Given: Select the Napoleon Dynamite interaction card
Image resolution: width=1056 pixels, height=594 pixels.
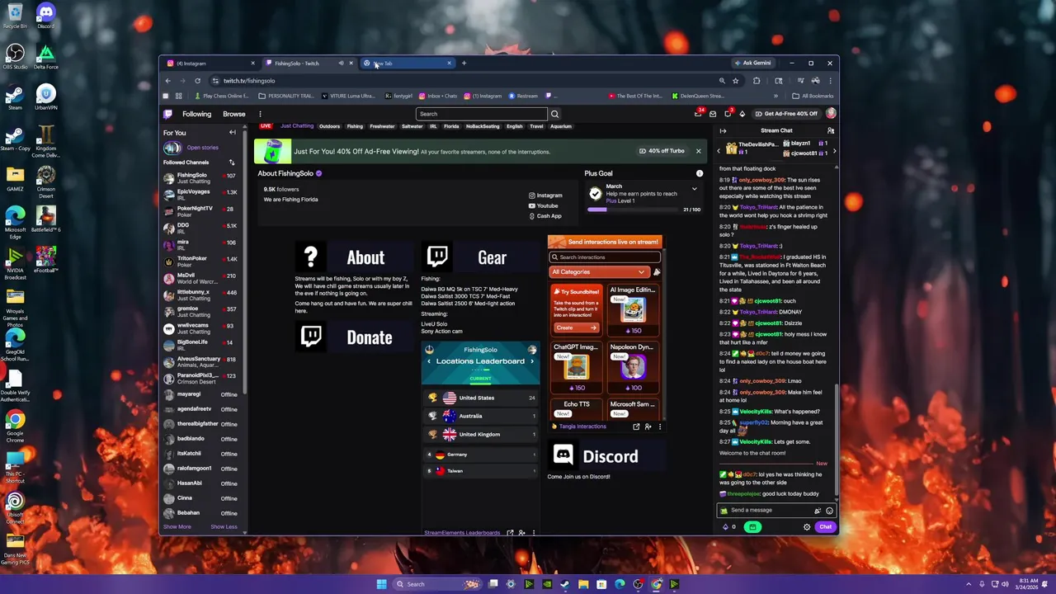Looking at the screenshot, I should click(x=633, y=368).
